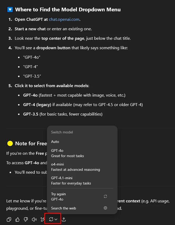Click the Switch model menu header
This screenshot has height=225, width=175.
(x=62, y=132)
